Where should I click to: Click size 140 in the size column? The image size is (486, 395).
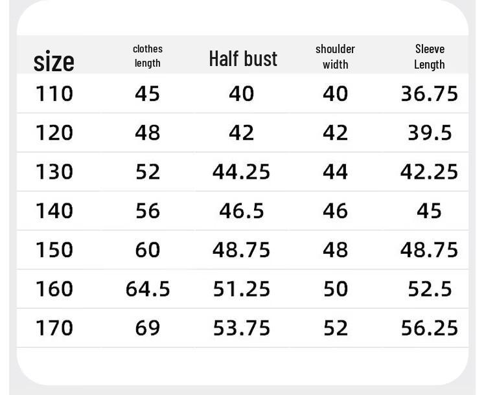tap(54, 210)
